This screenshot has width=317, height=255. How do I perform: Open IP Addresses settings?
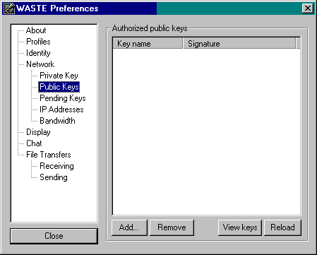point(61,109)
